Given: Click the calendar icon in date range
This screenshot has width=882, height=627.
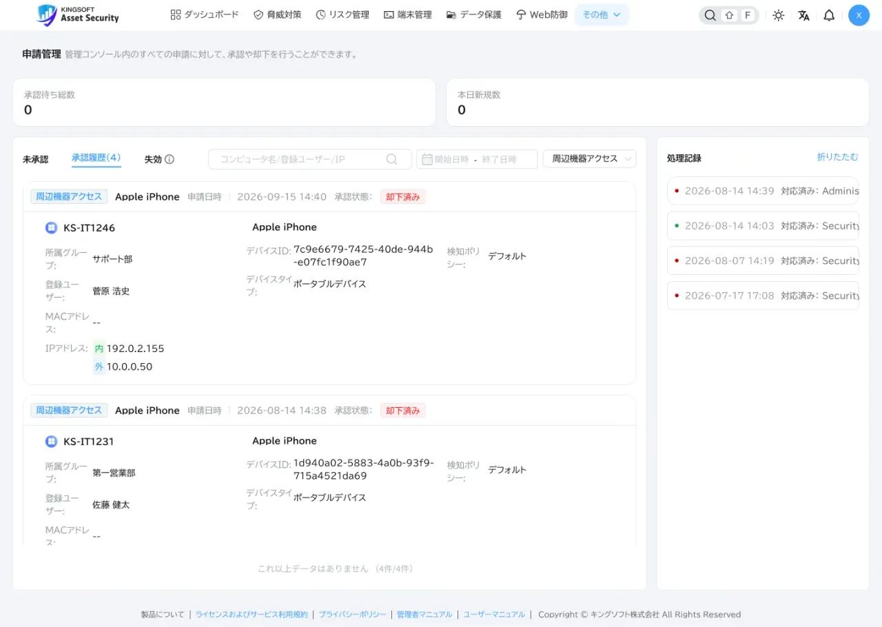Looking at the screenshot, I should [x=427, y=159].
